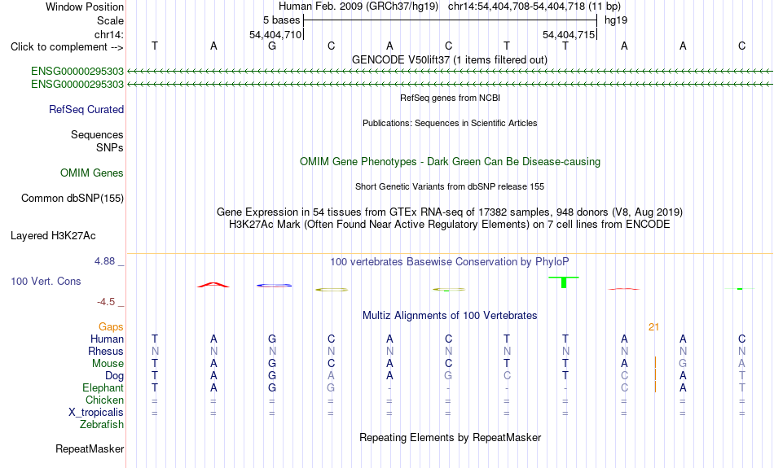Click the hg19 label beside the scale bar
The height and width of the screenshot is (468, 774).
(x=616, y=20)
